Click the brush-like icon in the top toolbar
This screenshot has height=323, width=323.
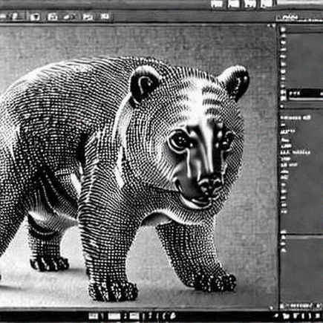(x=69, y=17)
